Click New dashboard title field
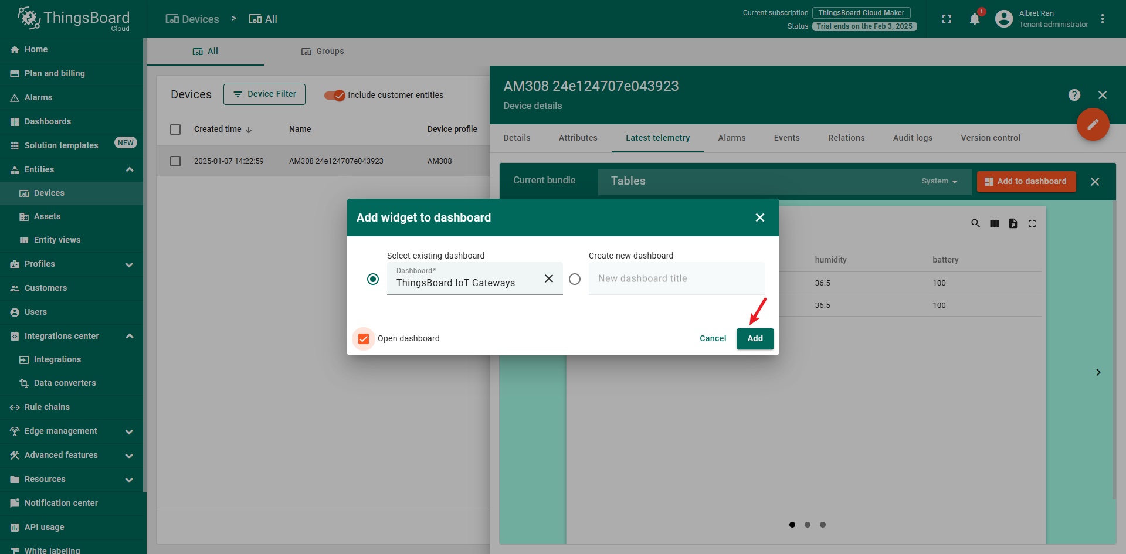 [x=677, y=278]
